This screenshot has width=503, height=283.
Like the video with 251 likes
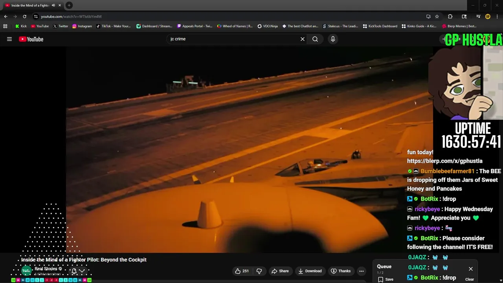coord(242,271)
